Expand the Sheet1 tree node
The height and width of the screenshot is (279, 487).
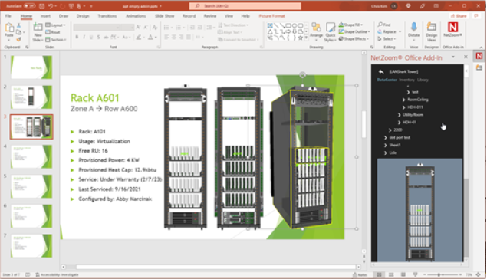[386, 145]
